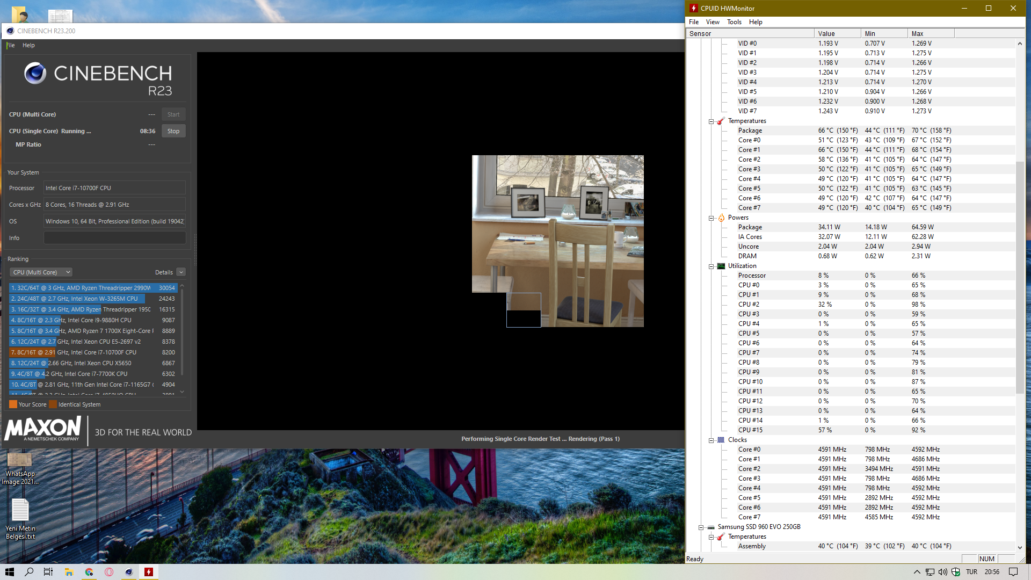Open Yeni Metin Belgesi.txt desktop icon
Viewport: 1031px width, 580px height.
coord(20,519)
